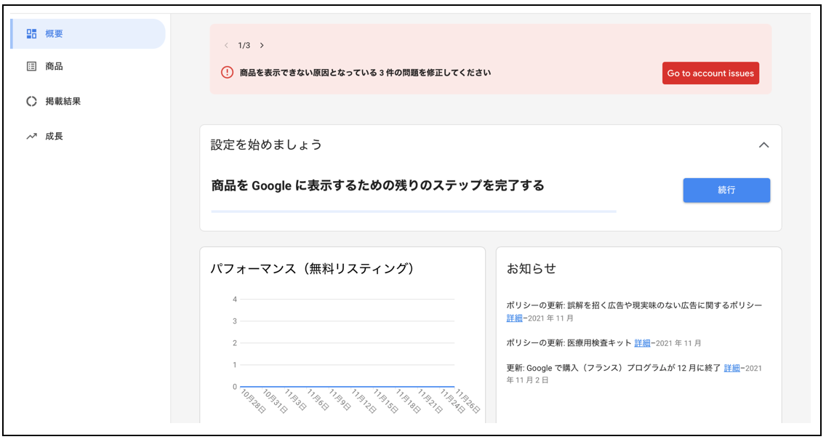Image resolution: width=826 pixels, height=442 pixels.
Task: Click the 商品 list icon in sidebar
Action: click(31, 66)
